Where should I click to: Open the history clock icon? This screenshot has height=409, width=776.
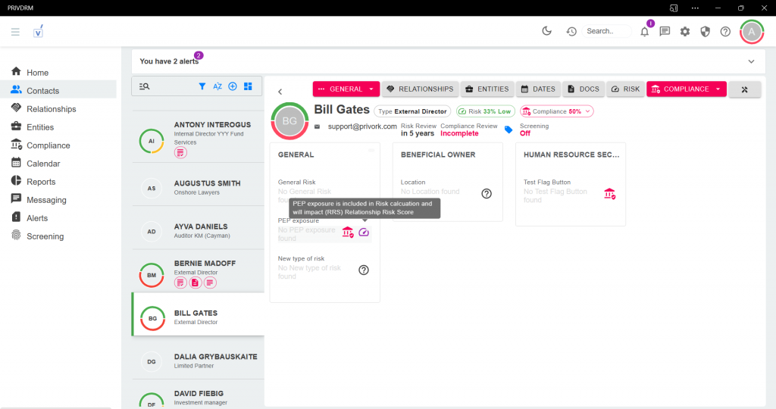[571, 31]
